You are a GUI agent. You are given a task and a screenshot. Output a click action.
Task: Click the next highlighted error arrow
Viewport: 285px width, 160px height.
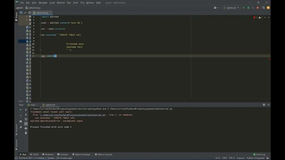269,17
